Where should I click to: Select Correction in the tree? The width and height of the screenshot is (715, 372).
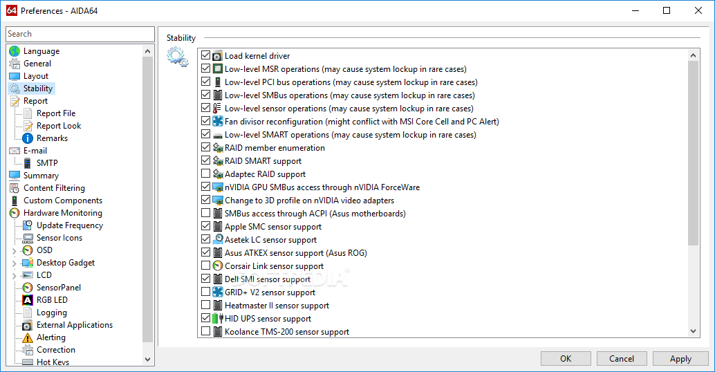point(56,350)
